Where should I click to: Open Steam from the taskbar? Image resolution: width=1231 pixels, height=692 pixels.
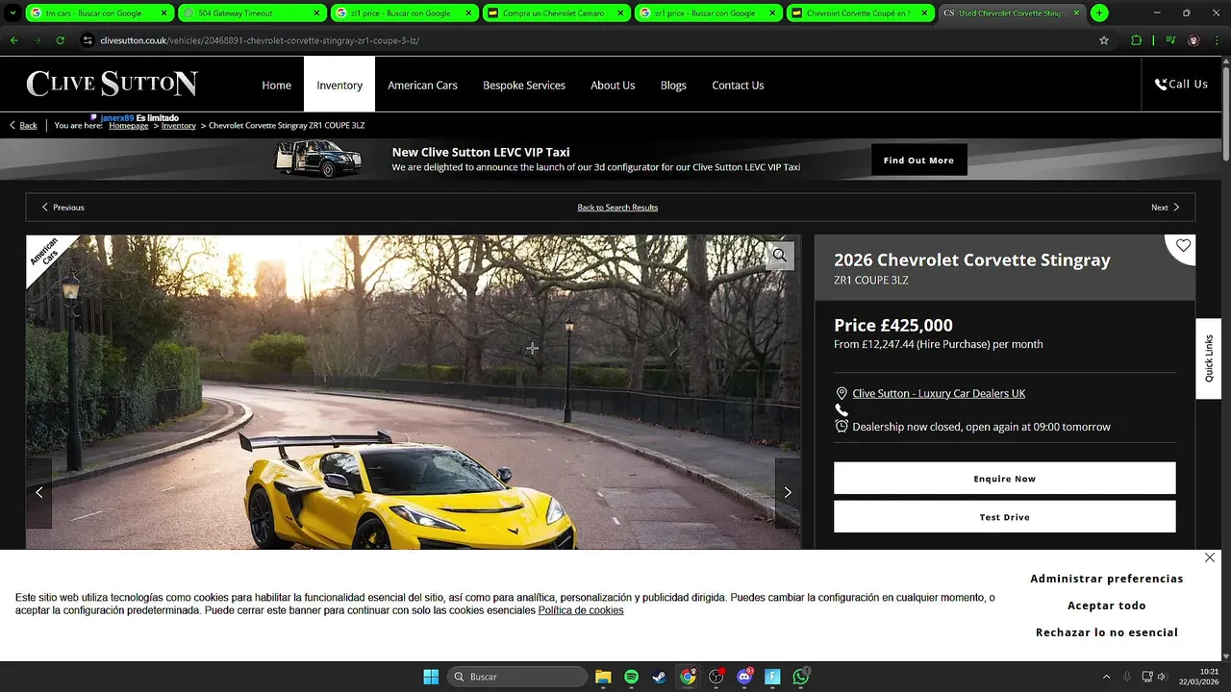(x=659, y=677)
